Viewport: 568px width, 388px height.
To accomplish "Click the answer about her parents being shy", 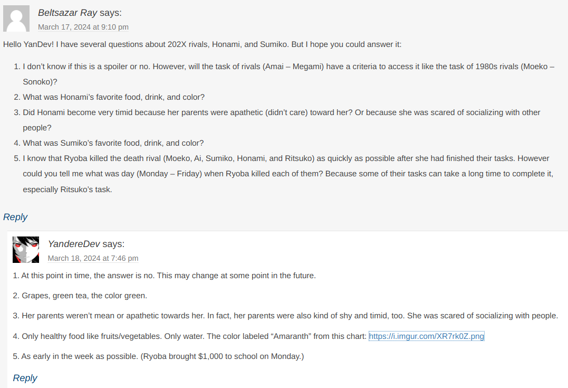I will (x=285, y=316).
